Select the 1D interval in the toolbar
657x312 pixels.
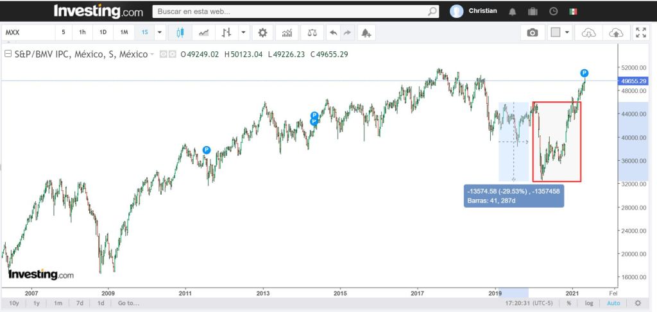103,32
